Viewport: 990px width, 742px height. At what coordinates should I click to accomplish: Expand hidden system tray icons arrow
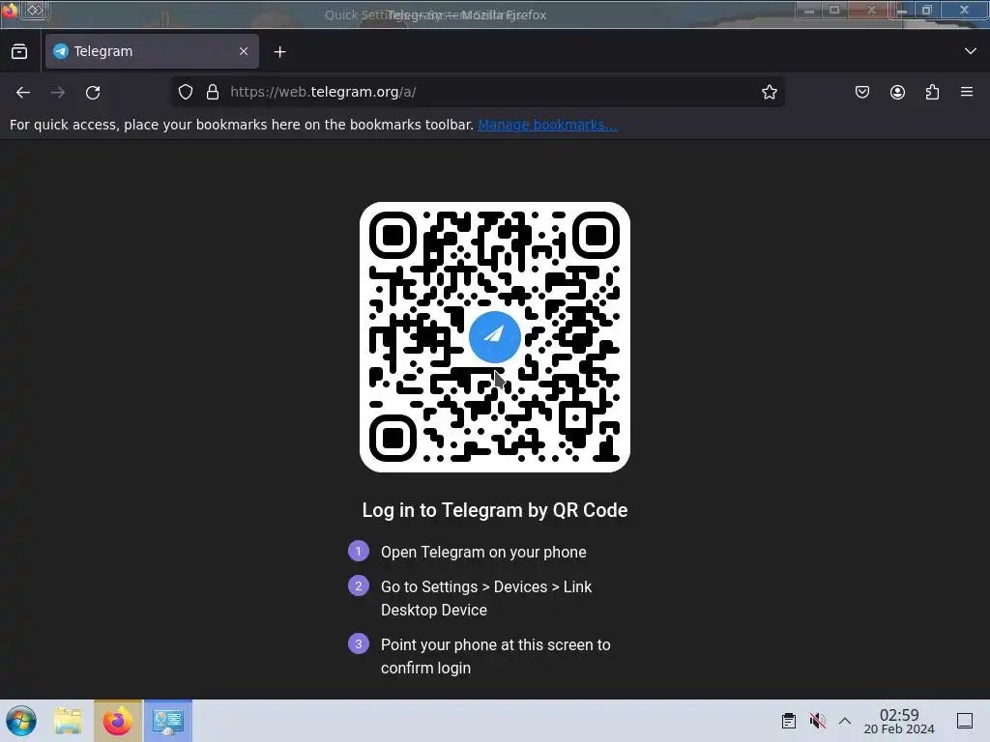pyautogui.click(x=845, y=721)
